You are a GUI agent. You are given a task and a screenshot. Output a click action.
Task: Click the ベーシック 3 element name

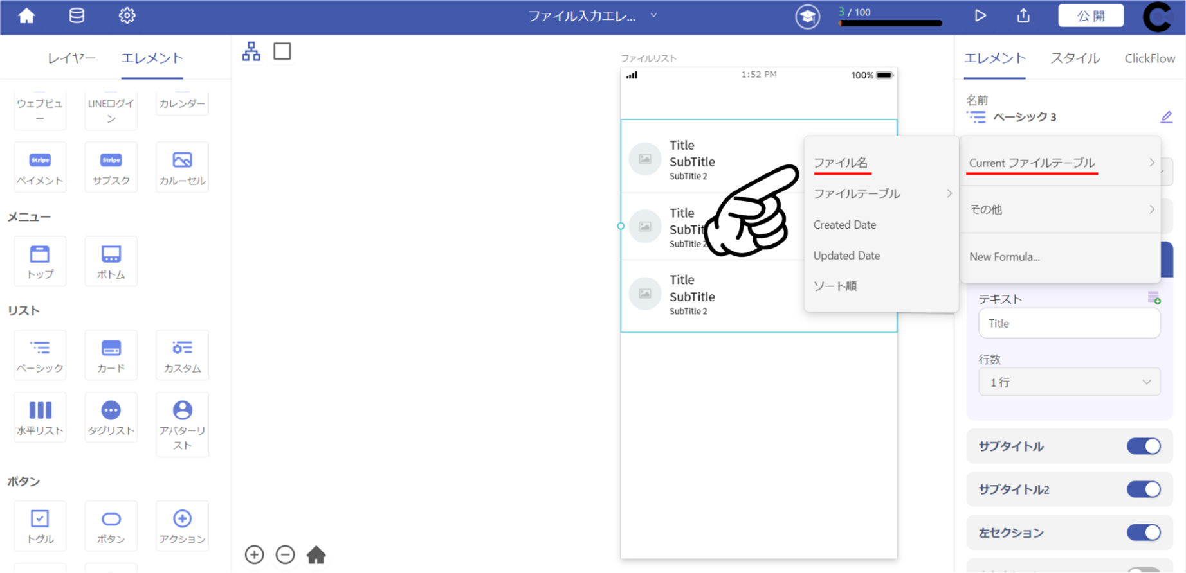click(x=1025, y=117)
